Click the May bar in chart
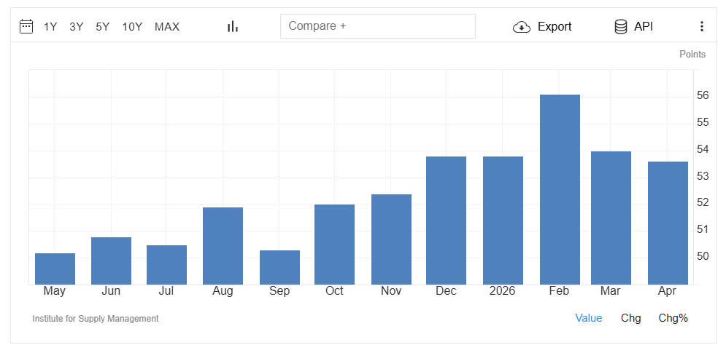Screen dimensions: 726x353 pyautogui.click(x=55, y=269)
